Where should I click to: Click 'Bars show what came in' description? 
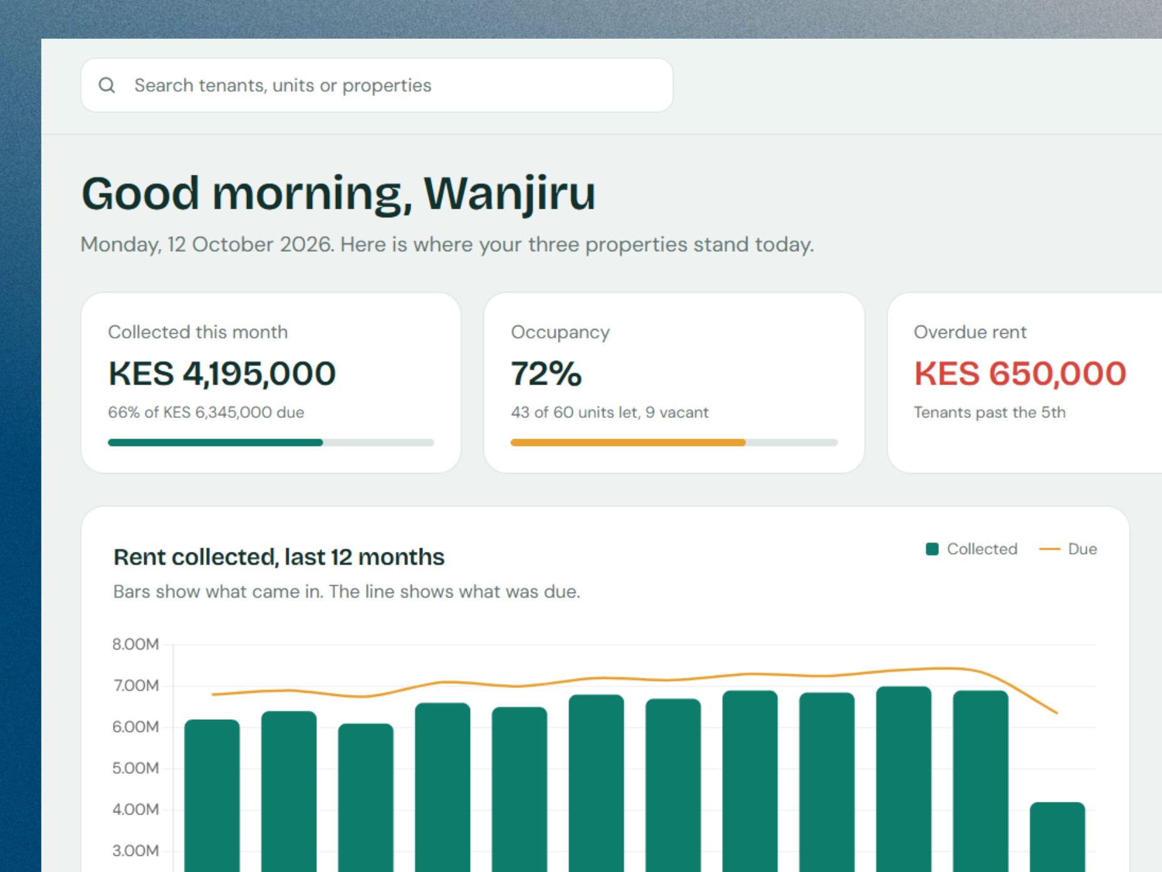click(x=347, y=591)
